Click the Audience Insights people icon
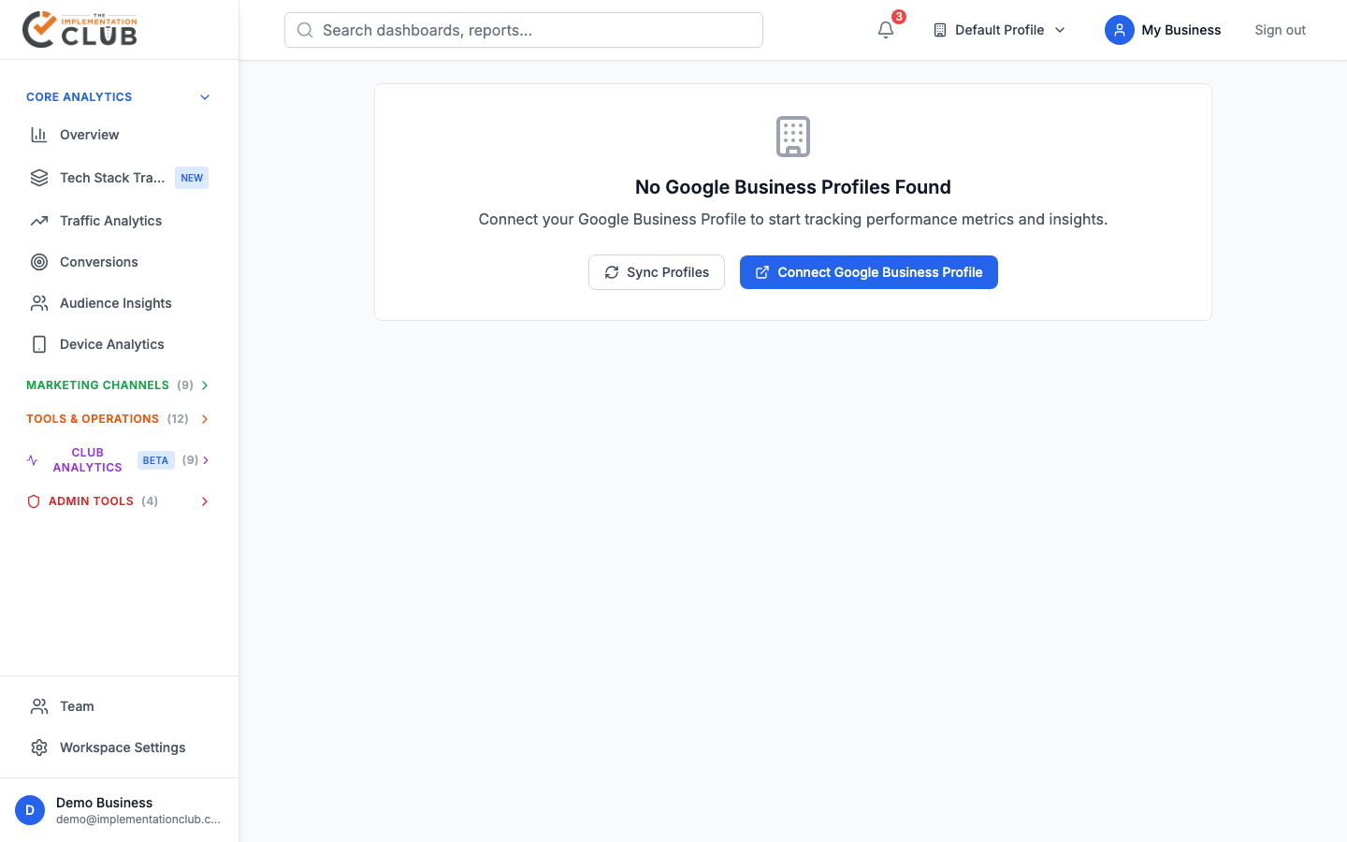The width and height of the screenshot is (1347, 842). [38, 302]
